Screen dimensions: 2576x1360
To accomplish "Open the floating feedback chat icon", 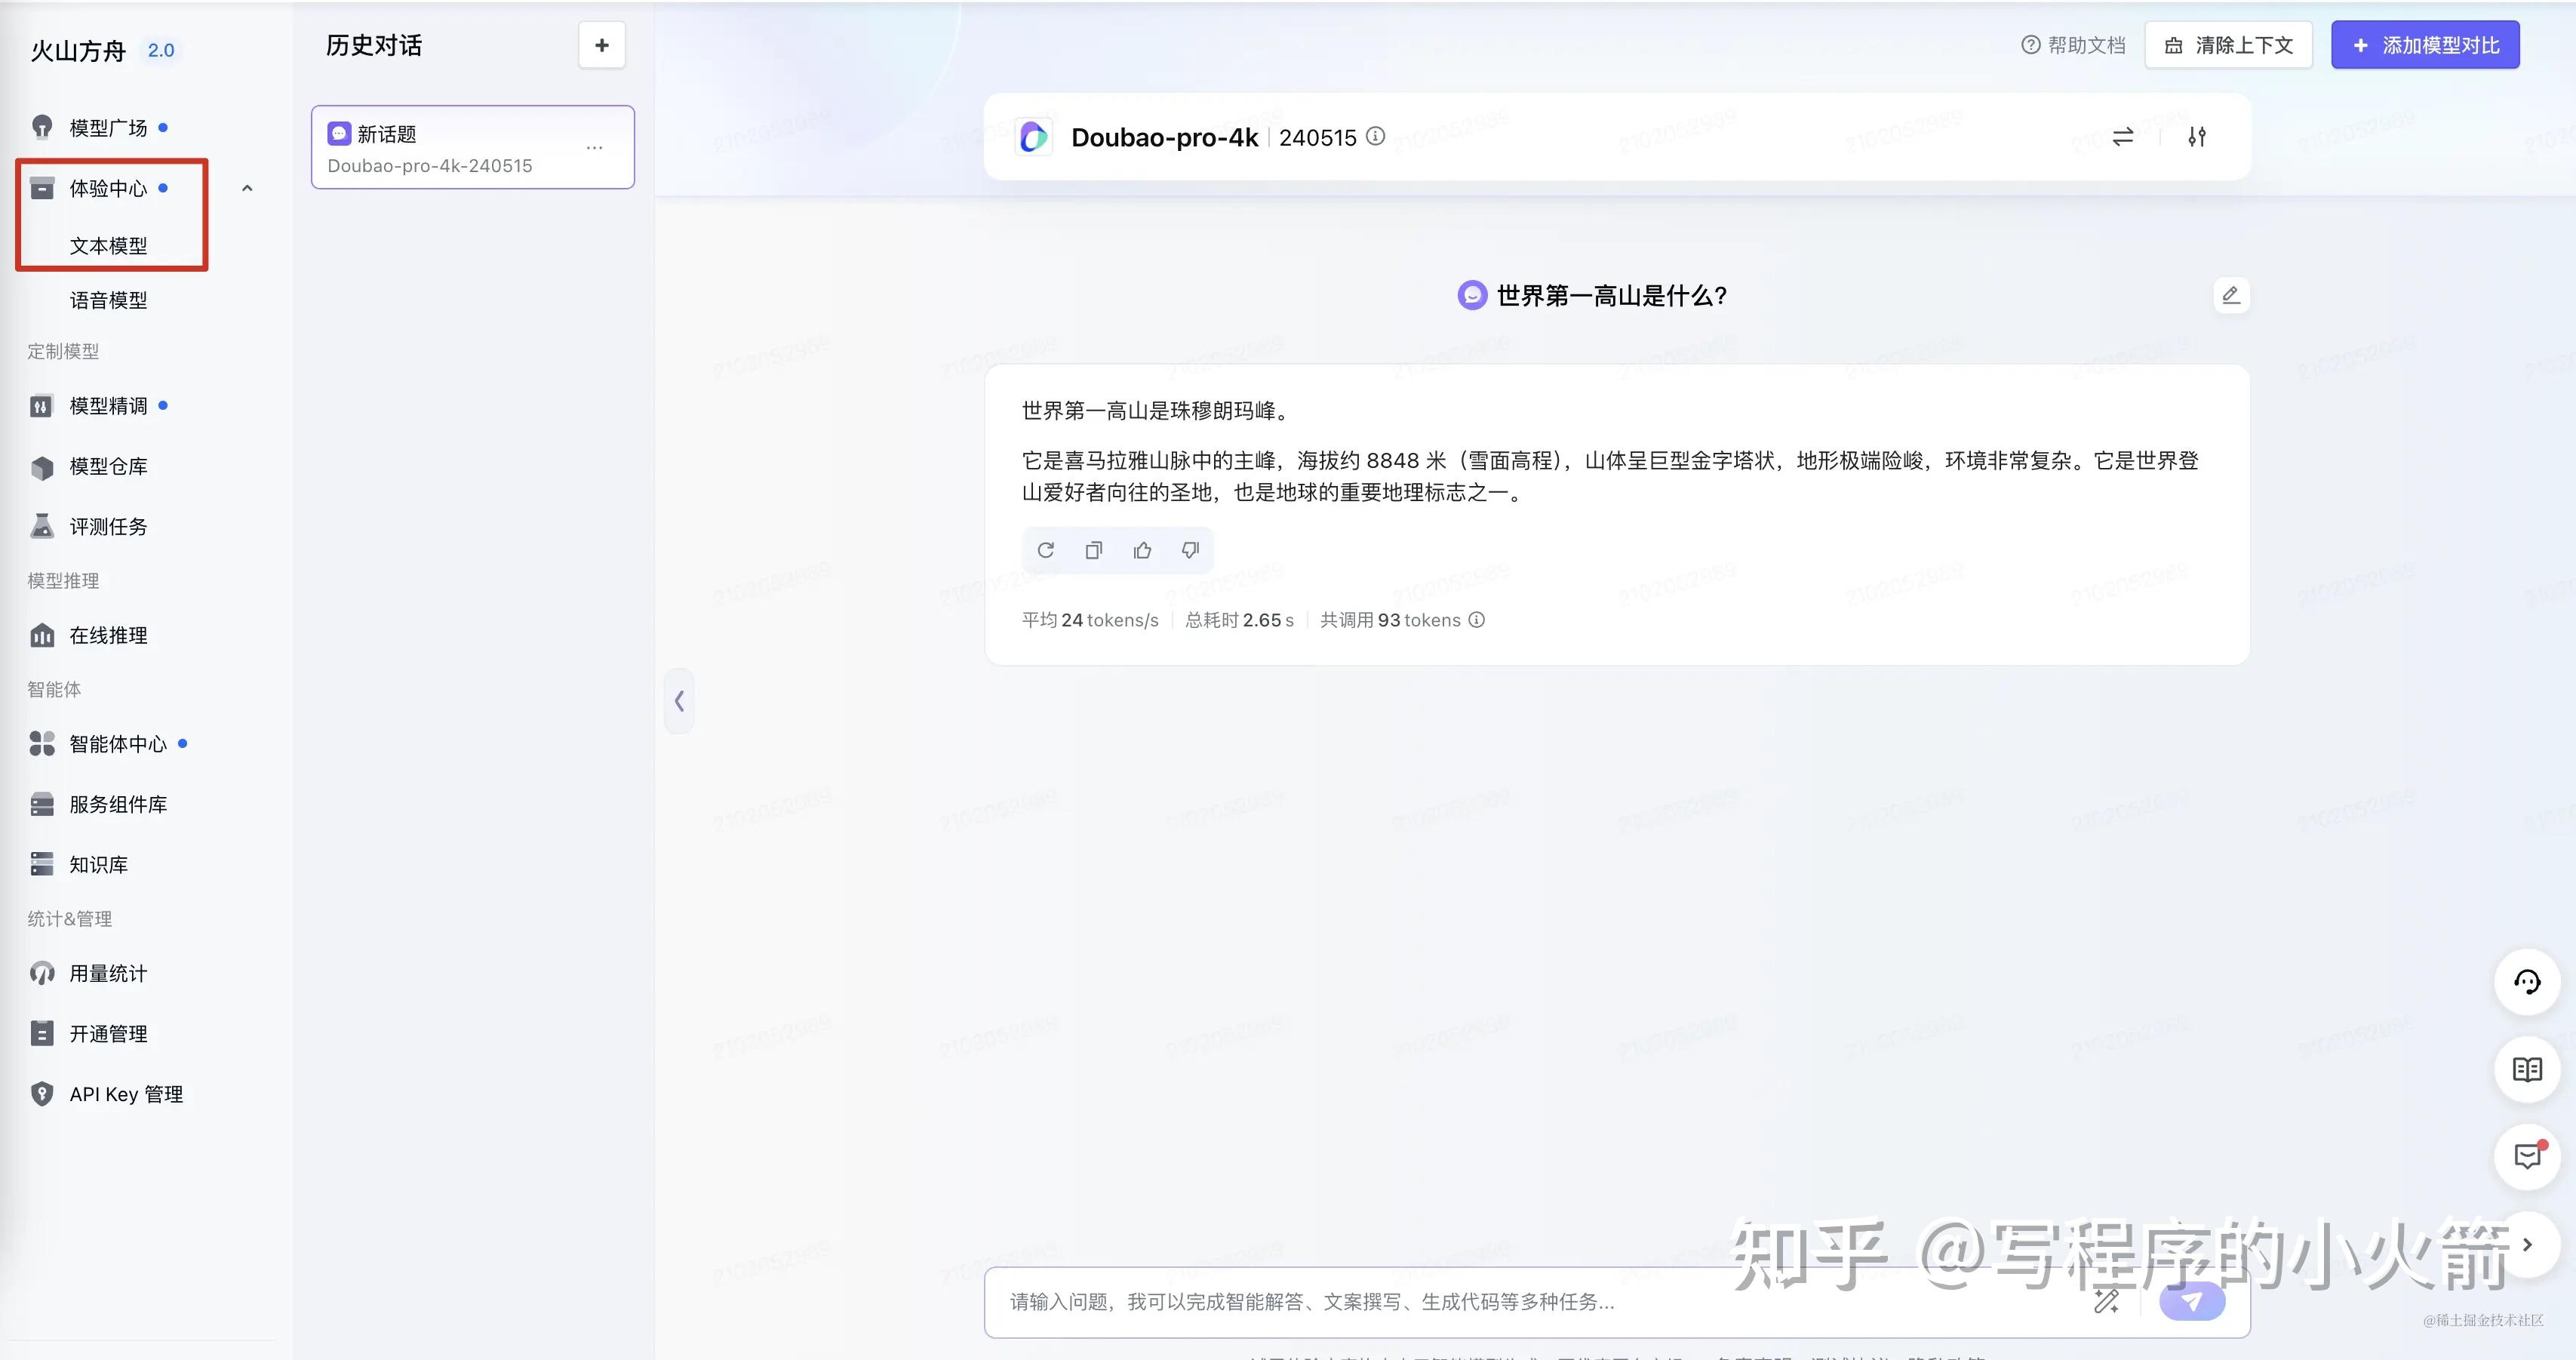I will [x=2528, y=1157].
